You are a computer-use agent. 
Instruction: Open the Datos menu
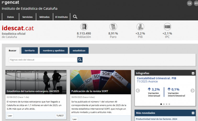(10, 17)
